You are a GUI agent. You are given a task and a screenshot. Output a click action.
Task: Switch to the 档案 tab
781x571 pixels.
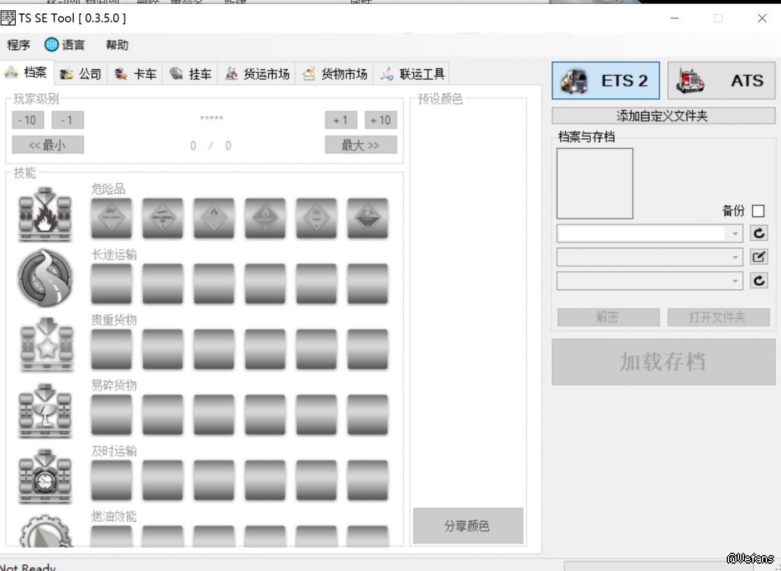[27, 73]
